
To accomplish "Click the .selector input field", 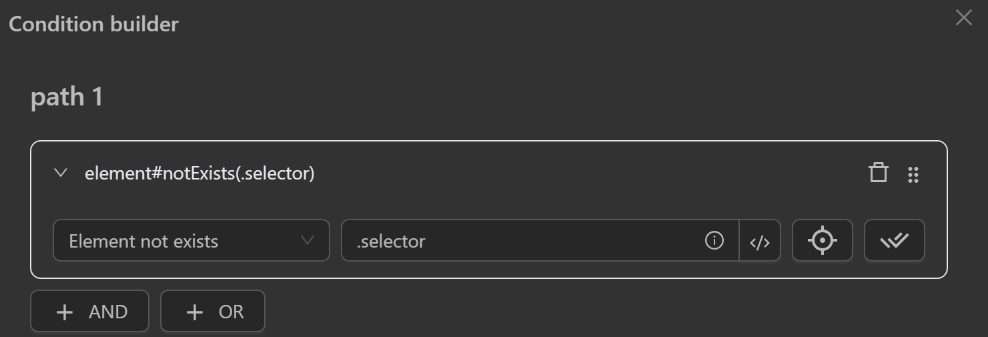I will point(520,240).
